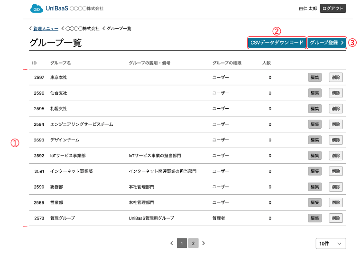
Task: Click the UniBaaS管理用グループ description
Action: pyautogui.click(x=151, y=218)
